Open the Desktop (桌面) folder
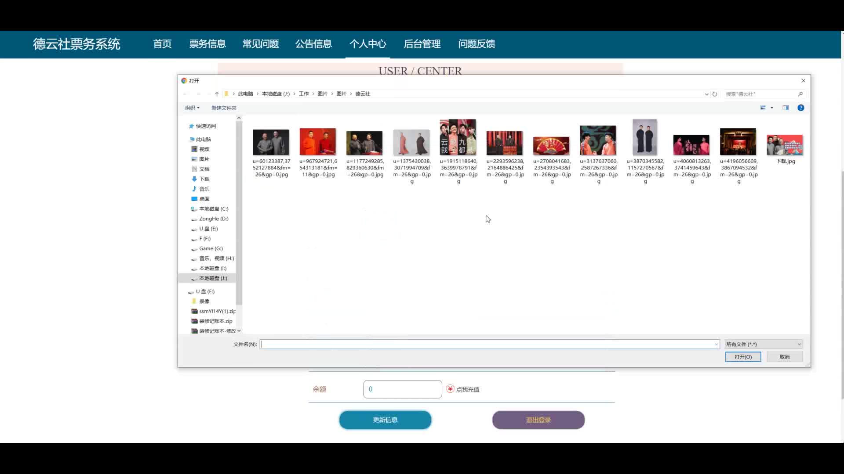Screen dimensions: 844x474 [x=200, y=199]
